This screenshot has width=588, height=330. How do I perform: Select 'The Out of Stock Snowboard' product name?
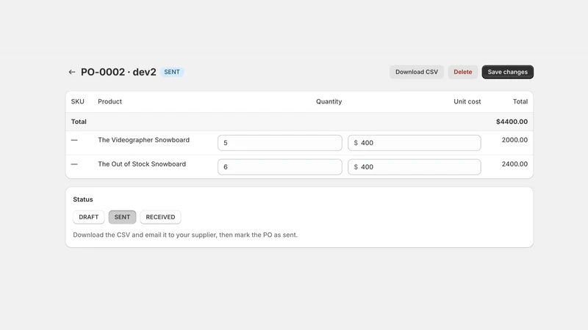(x=142, y=164)
